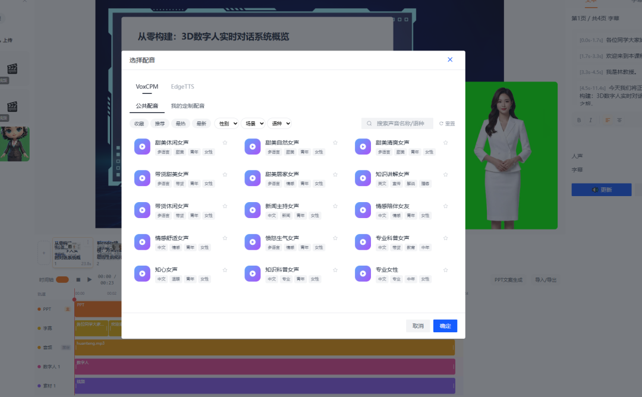Switch to the VoxCPM tab
Viewport: 642px width, 397px height.
pos(147,86)
